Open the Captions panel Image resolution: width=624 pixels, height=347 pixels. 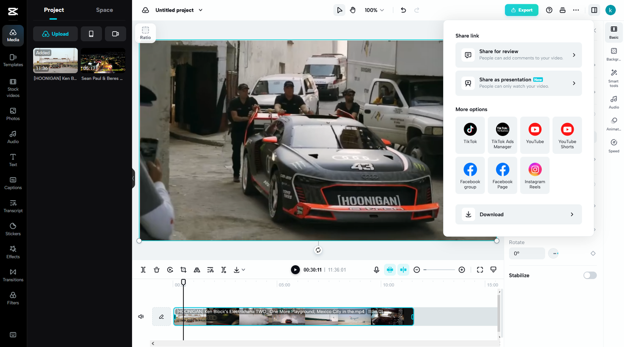13,183
